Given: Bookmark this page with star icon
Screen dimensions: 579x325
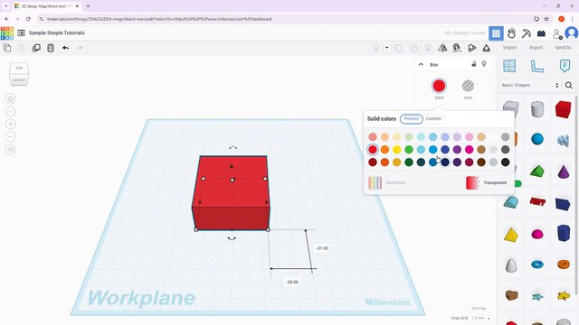Looking at the screenshot, I should [x=546, y=19].
